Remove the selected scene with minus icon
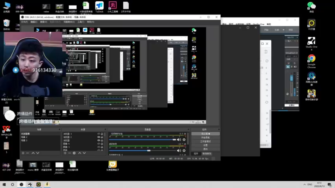 (28, 153)
